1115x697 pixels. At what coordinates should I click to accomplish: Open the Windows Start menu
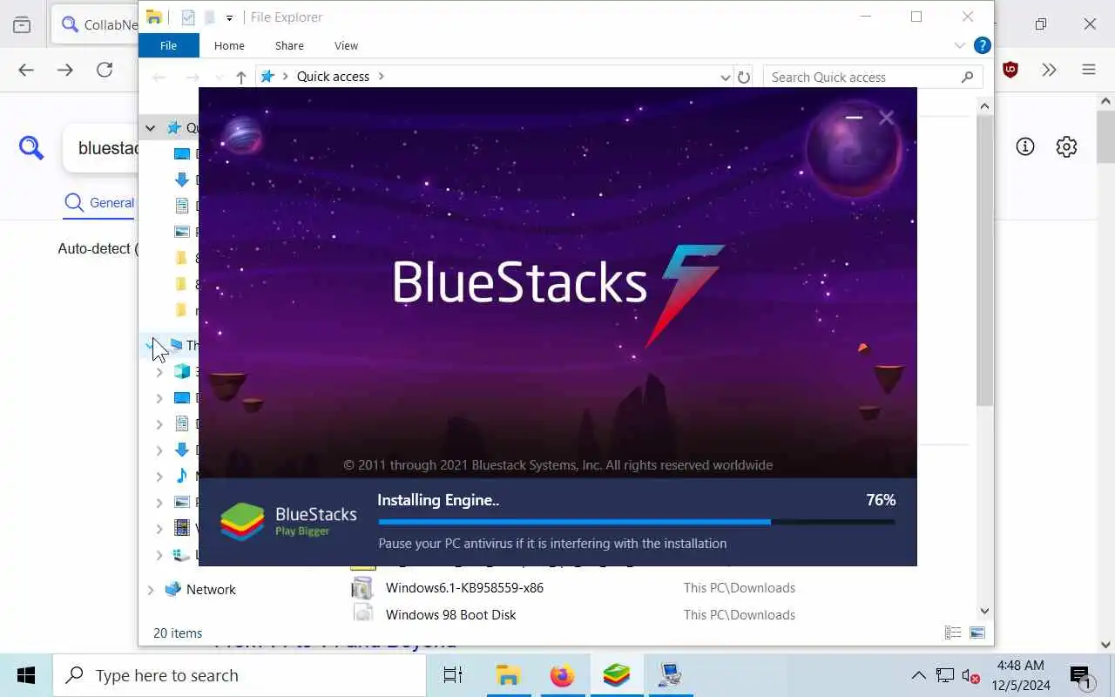25,675
